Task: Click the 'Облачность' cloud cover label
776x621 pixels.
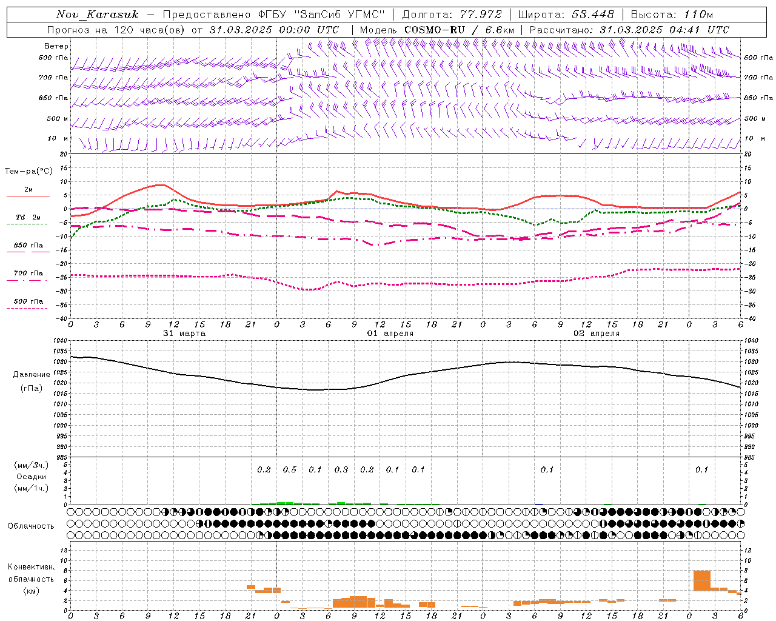Action: tap(31, 526)
